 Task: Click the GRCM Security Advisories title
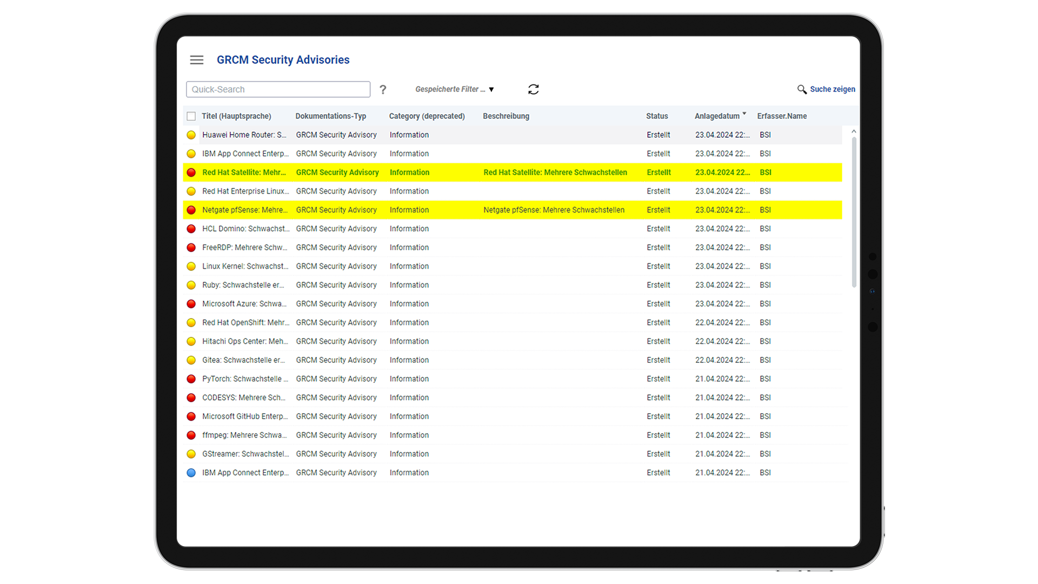point(283,60)
